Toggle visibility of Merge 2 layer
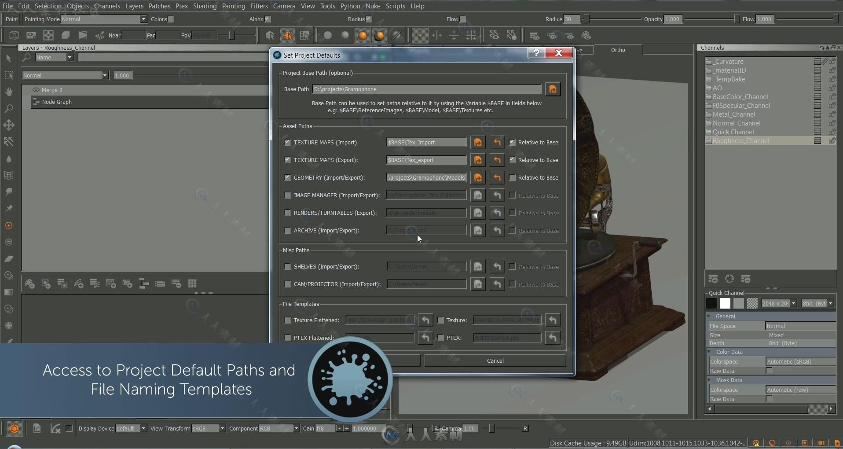This screenshot has height=449, width=843. 36,90
